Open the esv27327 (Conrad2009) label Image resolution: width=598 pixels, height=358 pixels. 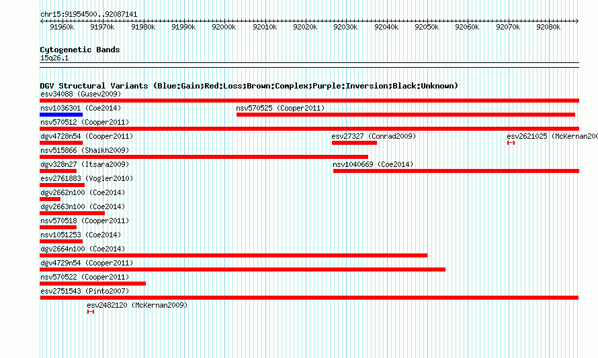[374, 136]
